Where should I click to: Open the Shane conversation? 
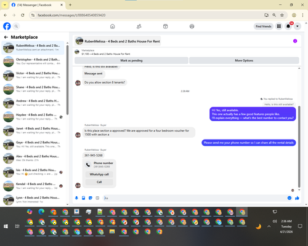point(33,89)
